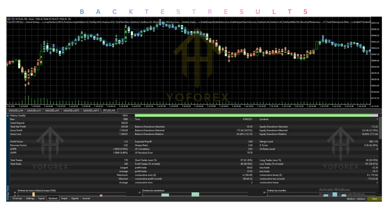Click the AHPR value 1.0056 (0.56%)
Viewport: 387px width, 218px height.
(x=120, y=149)
